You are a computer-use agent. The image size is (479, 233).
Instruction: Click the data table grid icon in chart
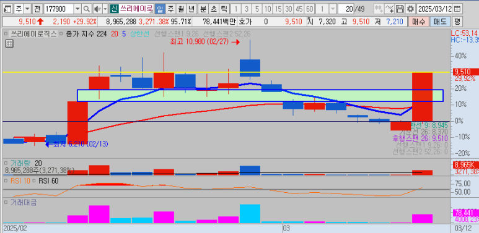(x=9, y=44)
